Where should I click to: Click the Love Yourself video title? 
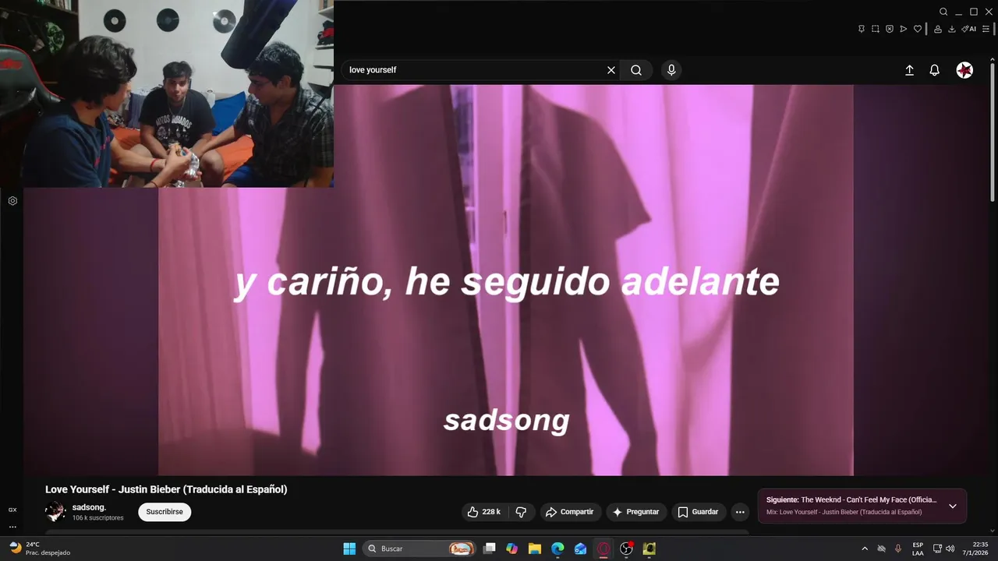[166, 489]
